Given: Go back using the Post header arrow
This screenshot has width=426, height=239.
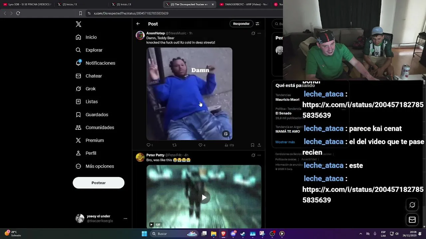Looking at the screenshot, I should 138,24.
